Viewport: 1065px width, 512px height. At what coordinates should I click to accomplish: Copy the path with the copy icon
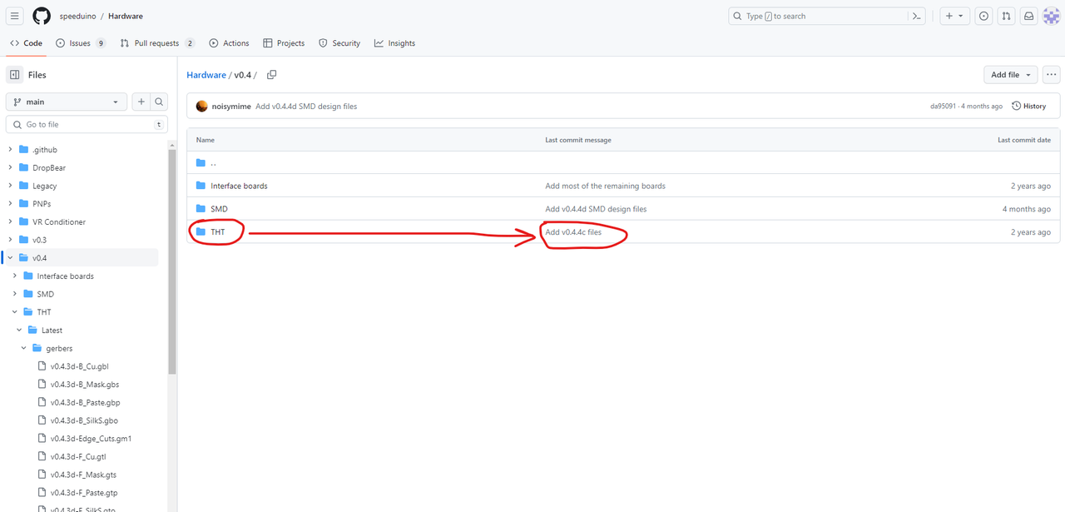271,75
